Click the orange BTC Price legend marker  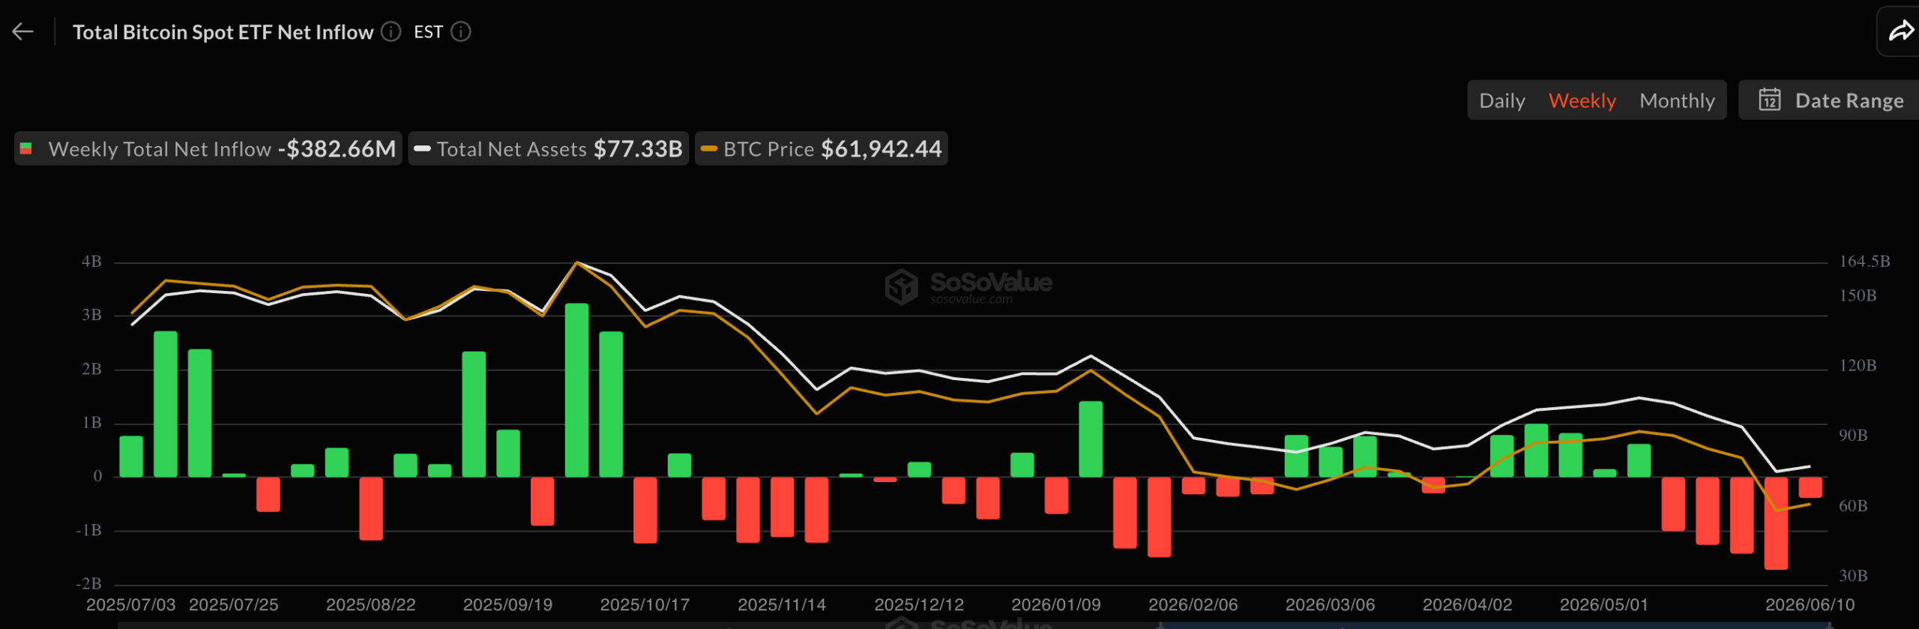point(709,148)
